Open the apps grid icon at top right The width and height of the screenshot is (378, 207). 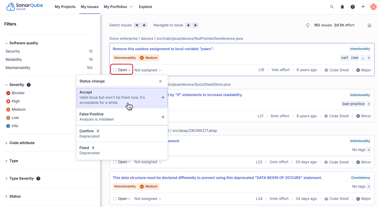coord(373,7)
